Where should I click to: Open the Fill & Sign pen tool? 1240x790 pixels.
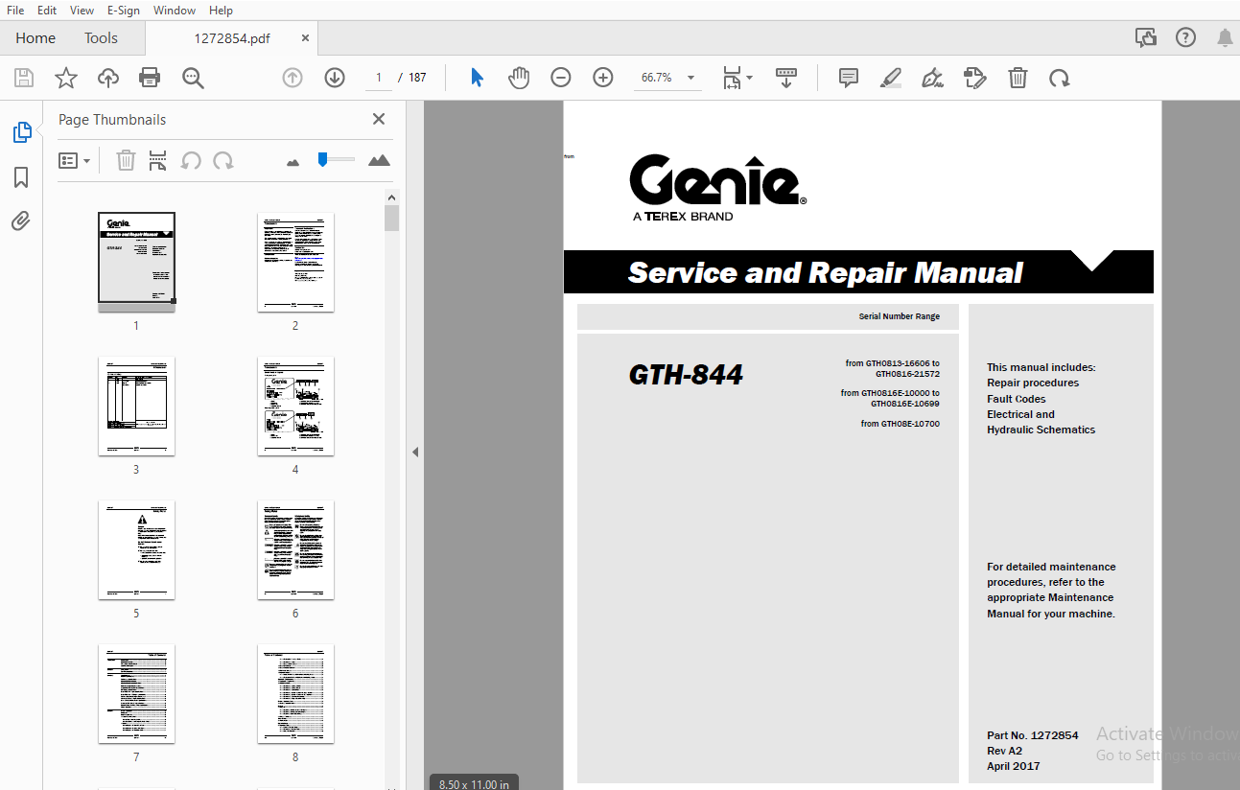point(932,78)
